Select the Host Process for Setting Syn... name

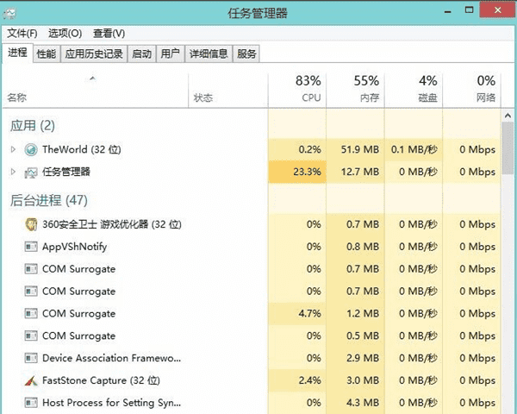coord(111,403)
